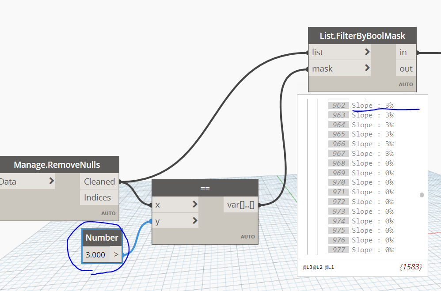
Task: Open AUTO lacing menu on == node
Action: pyautogui.click(x=247, y=237)
